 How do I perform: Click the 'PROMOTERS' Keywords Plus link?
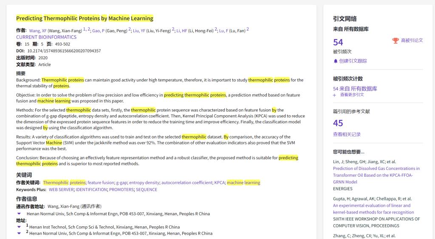(121, 189)
